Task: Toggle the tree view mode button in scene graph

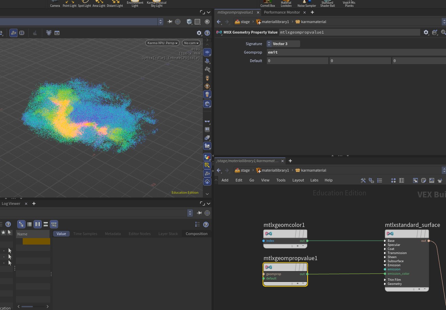Action: coord(21,224)
